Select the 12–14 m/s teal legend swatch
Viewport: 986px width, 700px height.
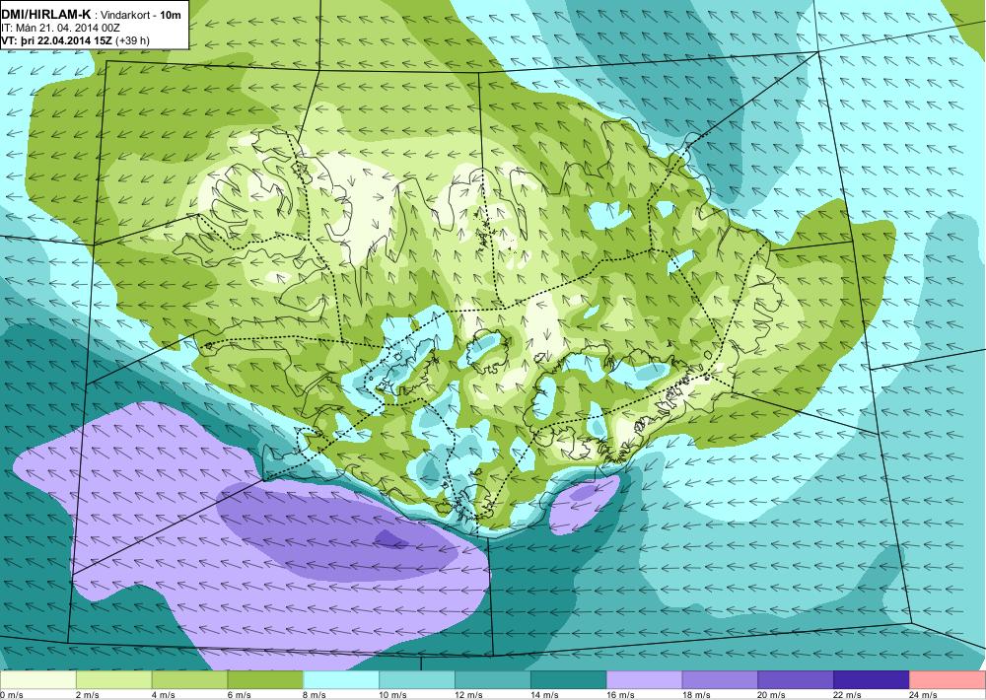[492, 680]
